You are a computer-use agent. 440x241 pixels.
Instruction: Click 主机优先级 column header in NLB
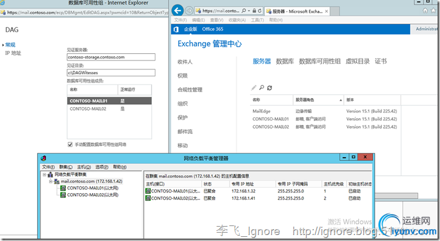point(334,184)
